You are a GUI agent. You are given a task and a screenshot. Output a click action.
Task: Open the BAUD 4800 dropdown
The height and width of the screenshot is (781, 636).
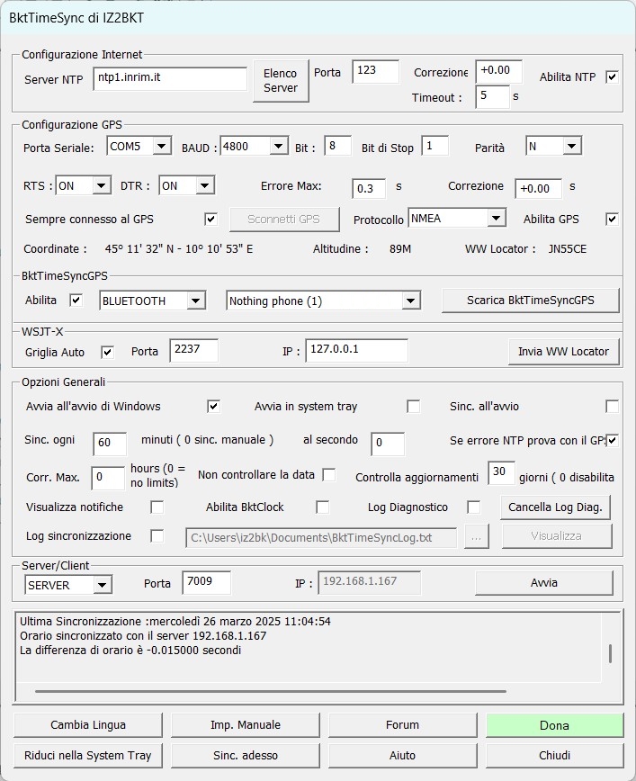254,146
